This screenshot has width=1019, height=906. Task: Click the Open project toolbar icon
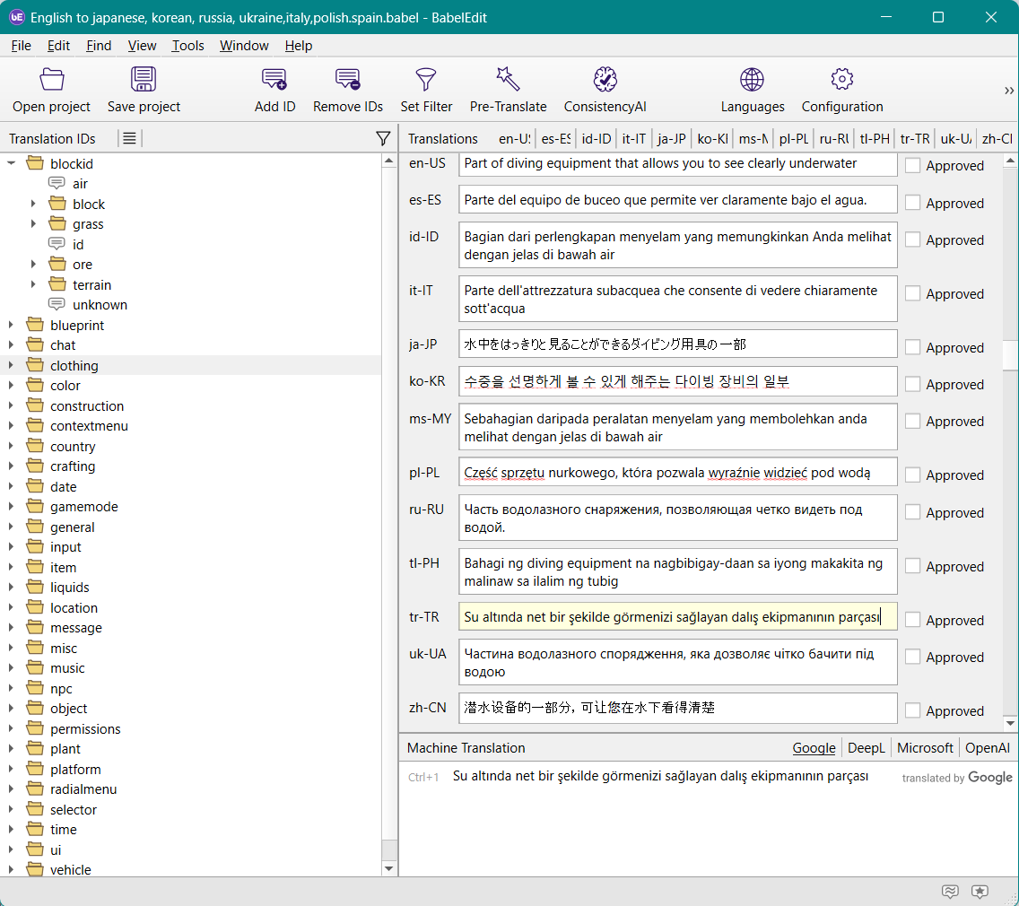click(52, 80)
